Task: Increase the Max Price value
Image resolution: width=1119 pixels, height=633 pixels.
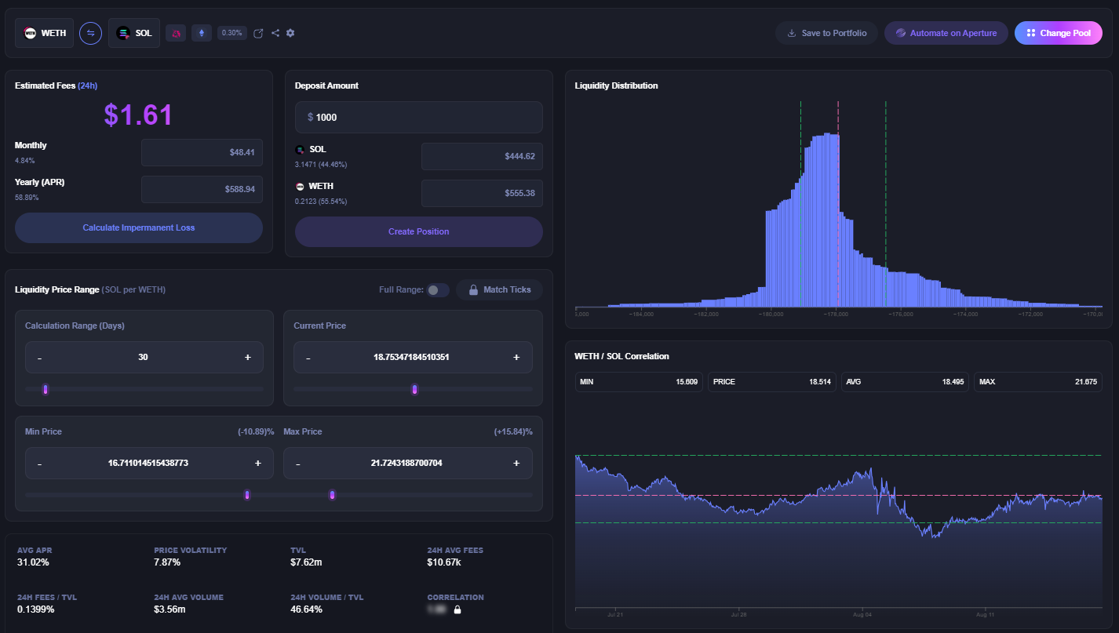Action: coord(516,464)
